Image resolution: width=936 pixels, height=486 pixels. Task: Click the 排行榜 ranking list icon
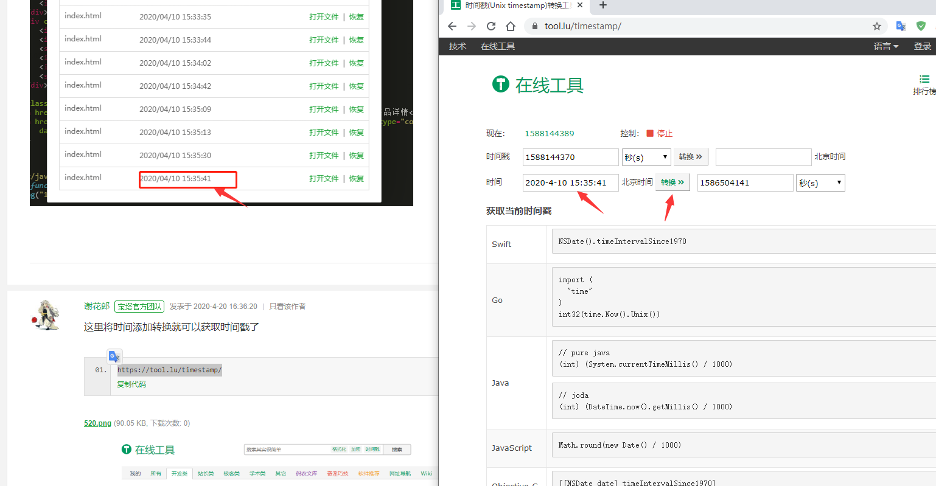[924, 85]
